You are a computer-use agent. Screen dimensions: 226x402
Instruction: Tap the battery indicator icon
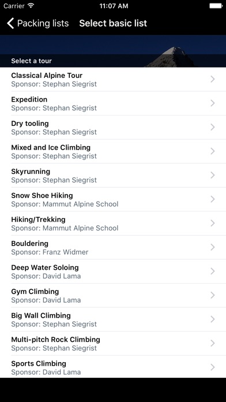216,6
